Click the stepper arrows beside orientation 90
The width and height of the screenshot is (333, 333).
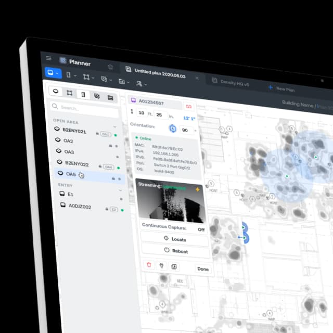tap(195, 131)
